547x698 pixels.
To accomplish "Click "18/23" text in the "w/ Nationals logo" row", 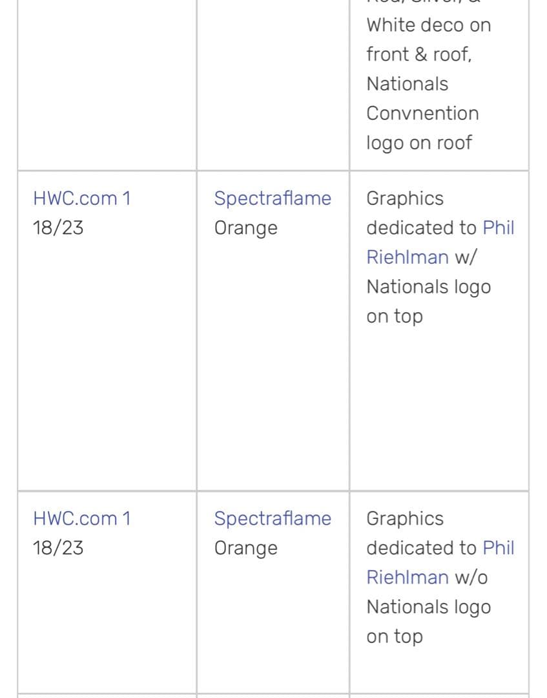I will (x=58, y=227).
